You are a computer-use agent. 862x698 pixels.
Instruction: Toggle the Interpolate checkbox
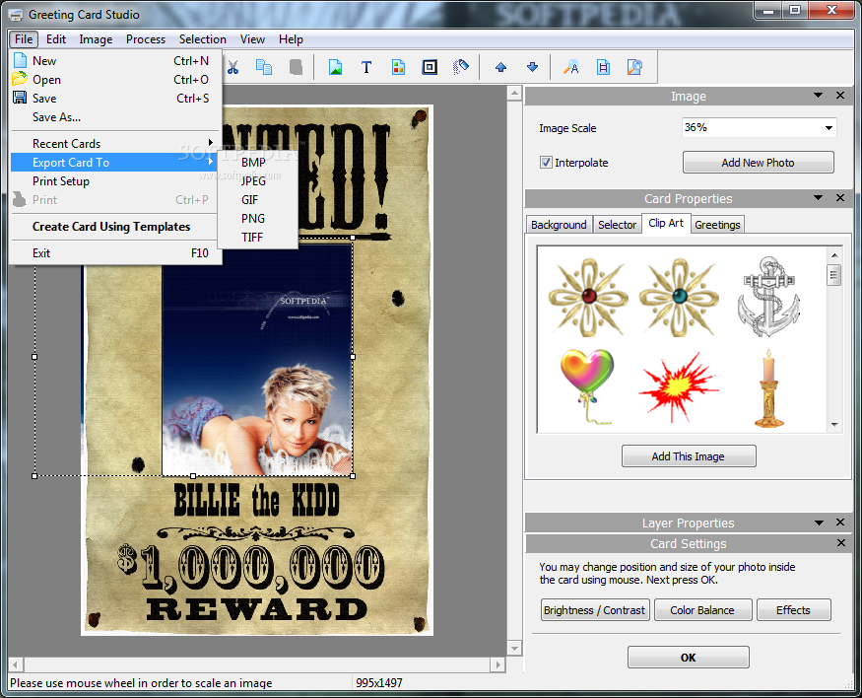[x=546, y=163]
